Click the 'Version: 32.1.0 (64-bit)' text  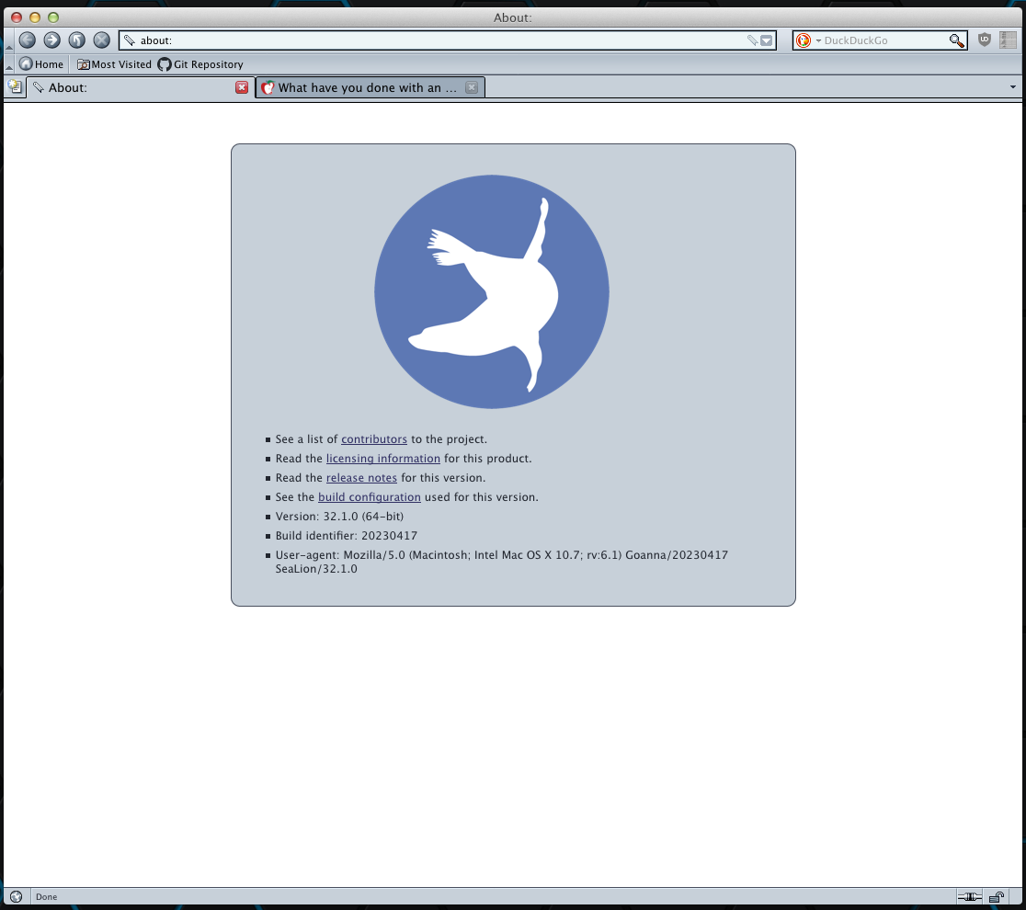coord(339,517)
